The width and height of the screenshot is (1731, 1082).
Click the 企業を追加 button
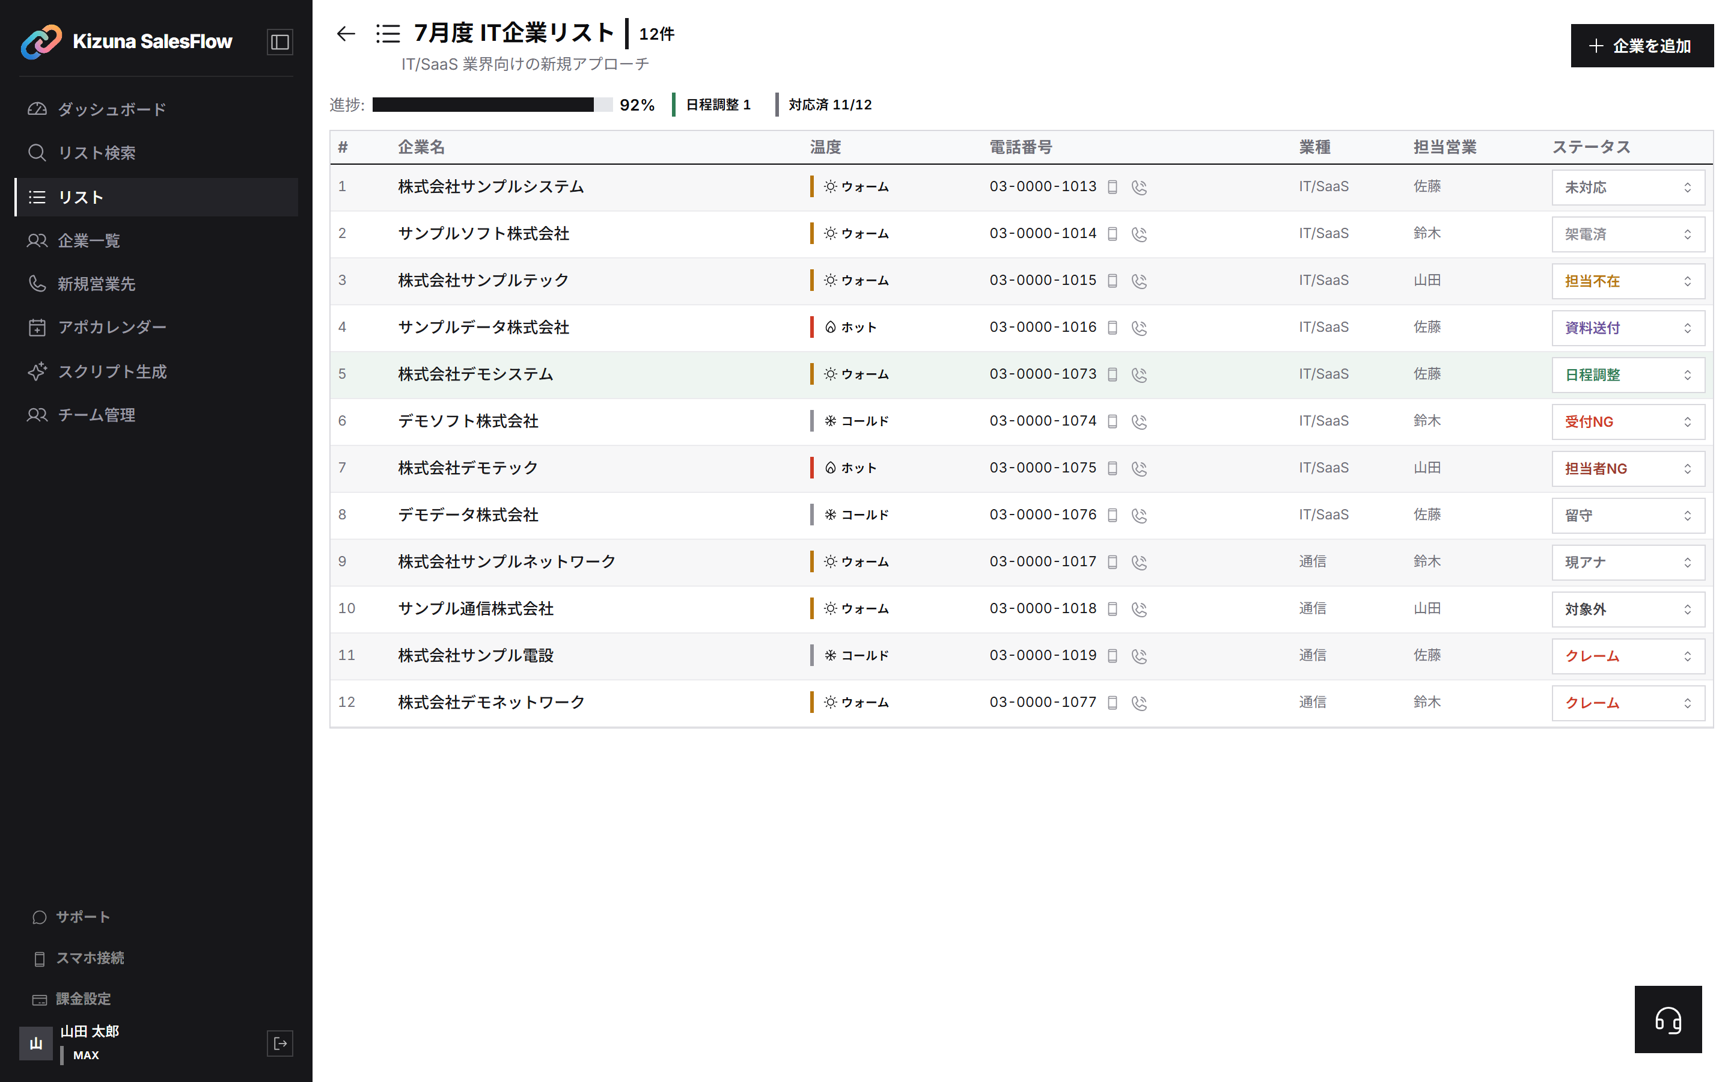click(1641, 46)
